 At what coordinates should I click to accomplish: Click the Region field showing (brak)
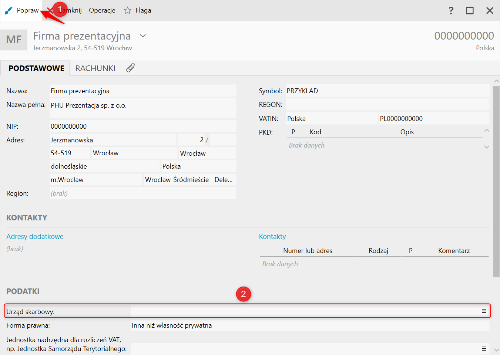click(143, 193)
